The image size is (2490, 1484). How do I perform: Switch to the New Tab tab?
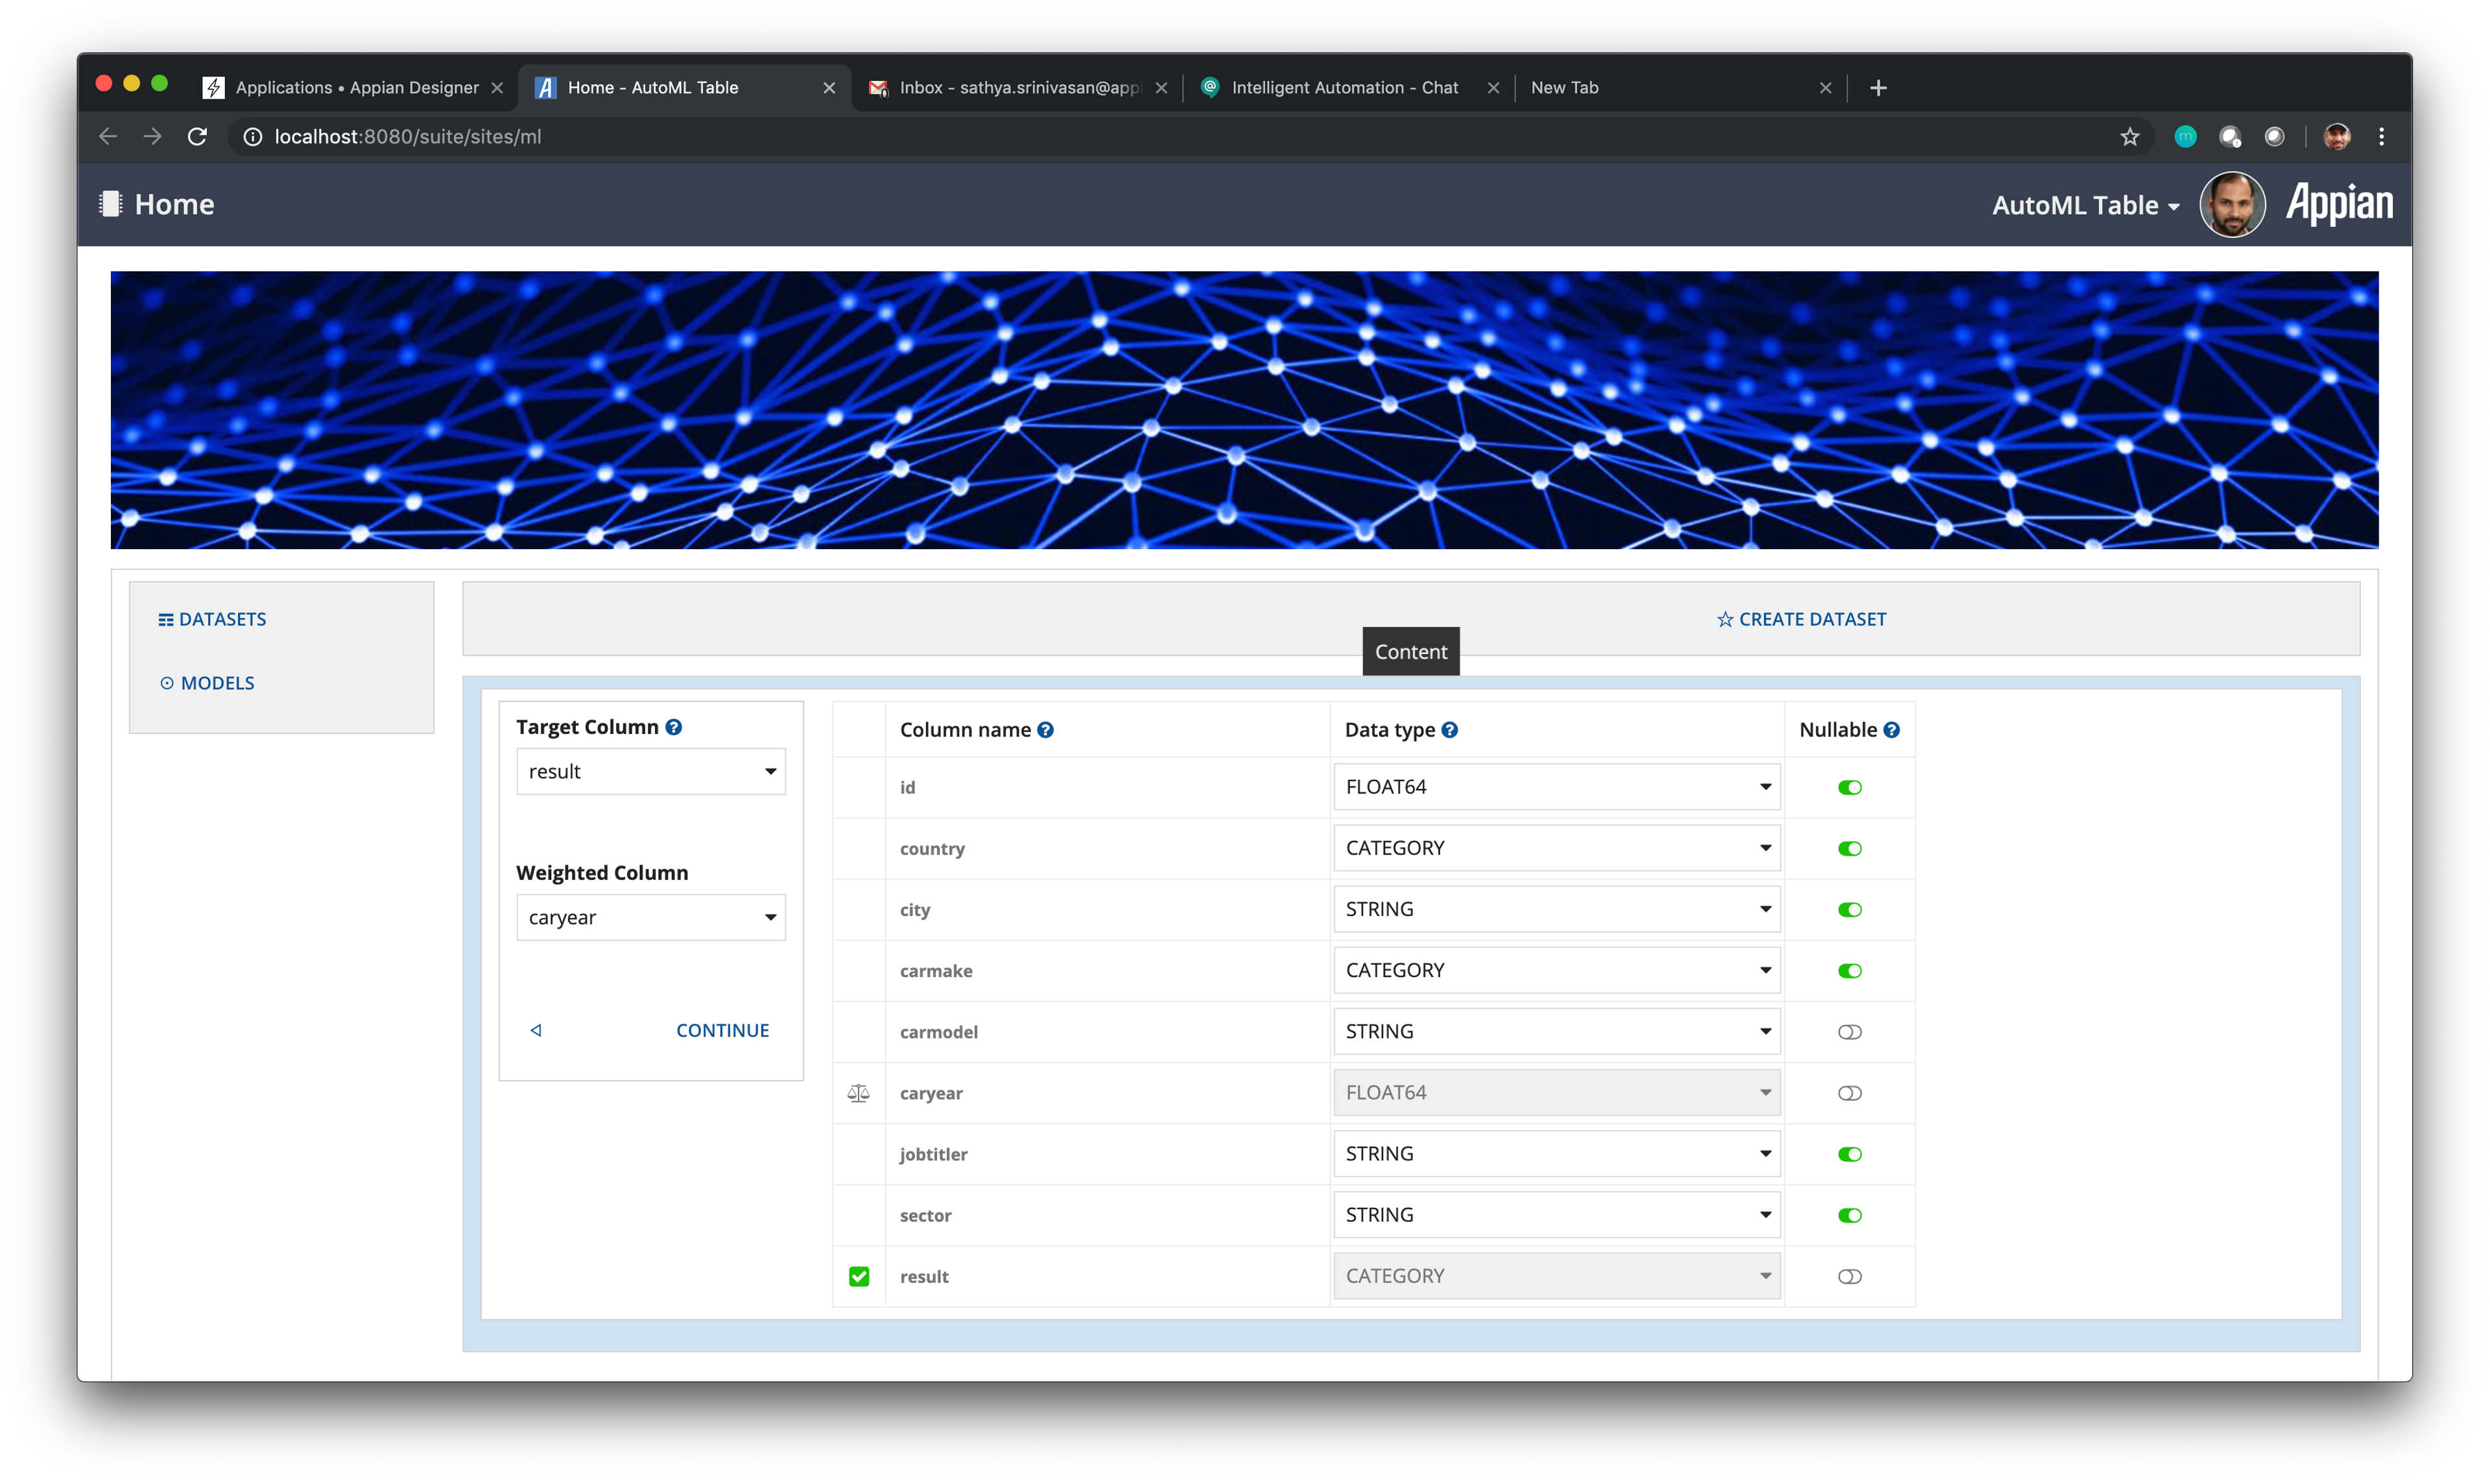tap(1680, 88)
